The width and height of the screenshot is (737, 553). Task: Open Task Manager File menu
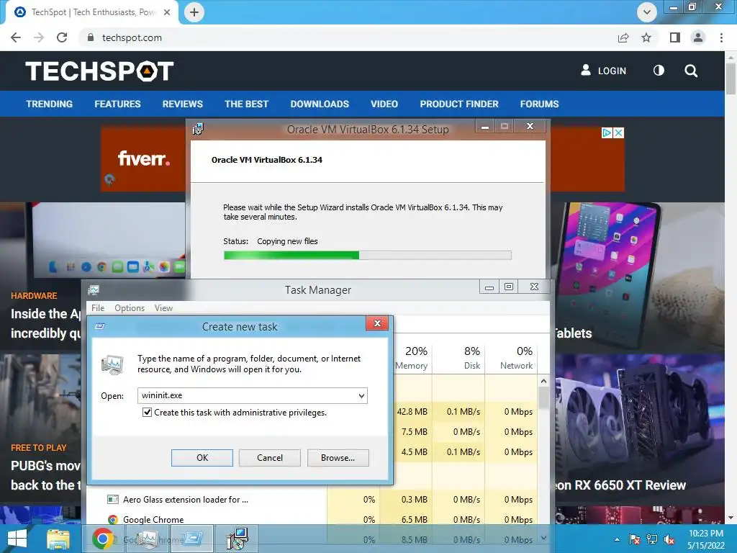pos(98,308)
